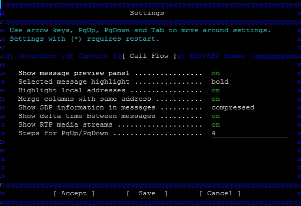Open the Capture settings tab
The width and height of the screenshot is (301, 206).
pyautogui.click(x=93, y=56)
